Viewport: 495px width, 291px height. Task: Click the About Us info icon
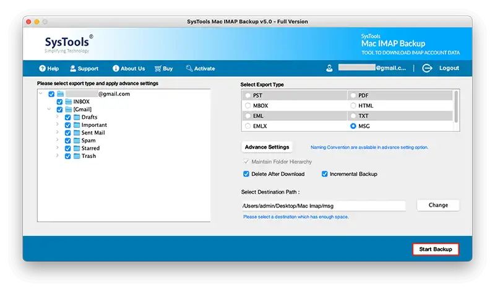tap(116, 69)
